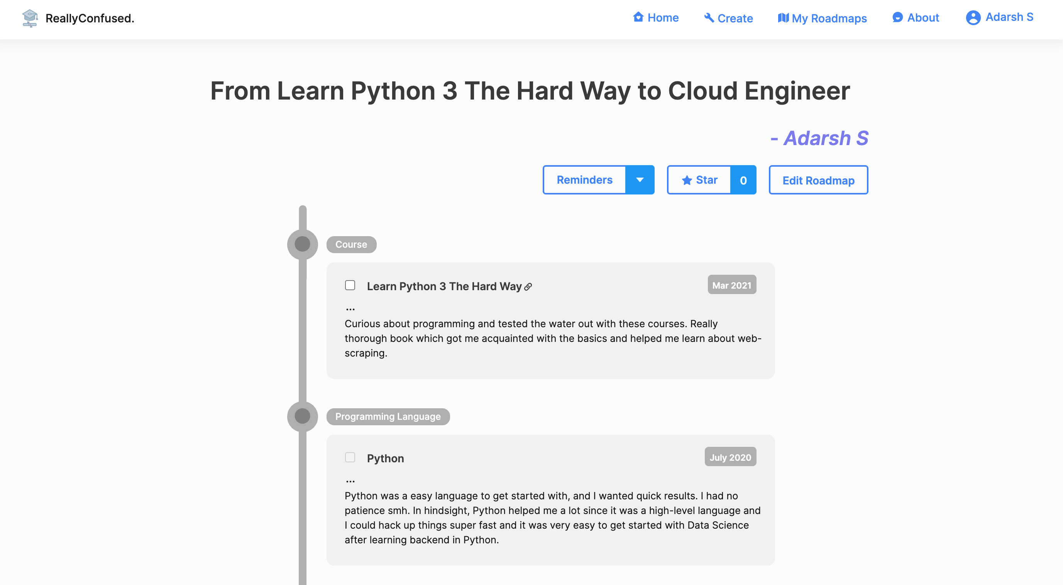The height and width of the screenshot is (585, 1063).
Task: Expand the Reminders dropdown arrow
Action: [640, 180]
